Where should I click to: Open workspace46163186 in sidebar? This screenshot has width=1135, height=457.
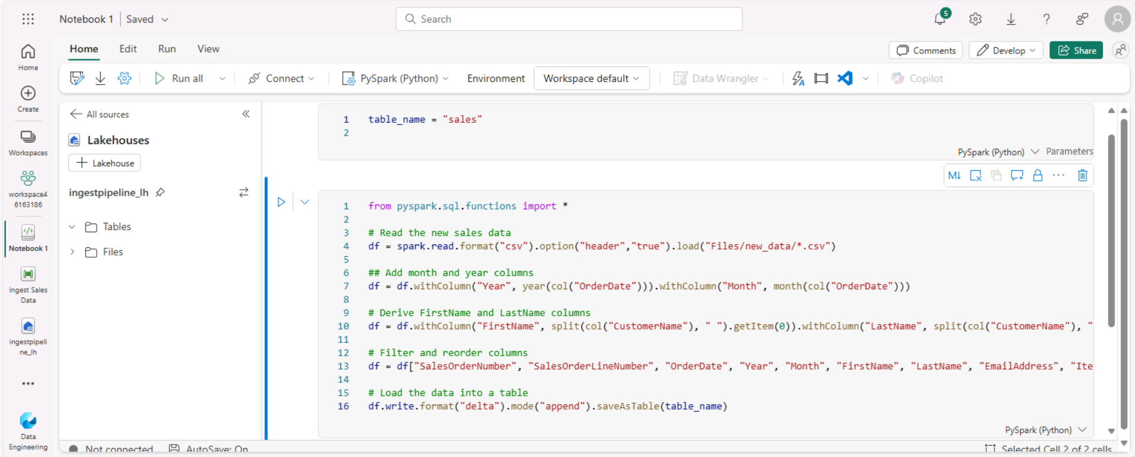28,189
